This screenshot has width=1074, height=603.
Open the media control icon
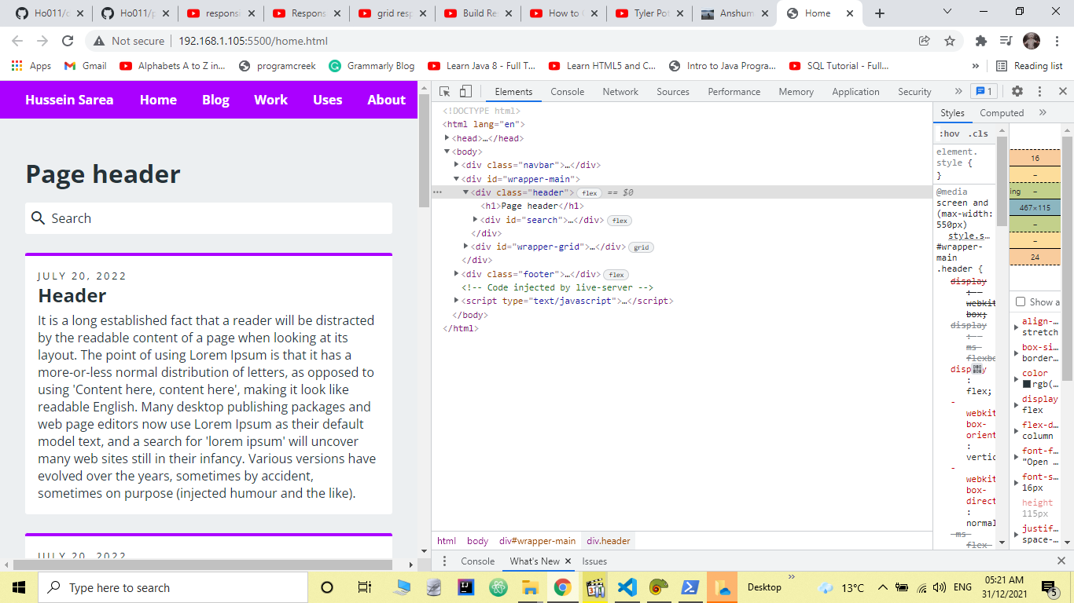coord(1006,41)
